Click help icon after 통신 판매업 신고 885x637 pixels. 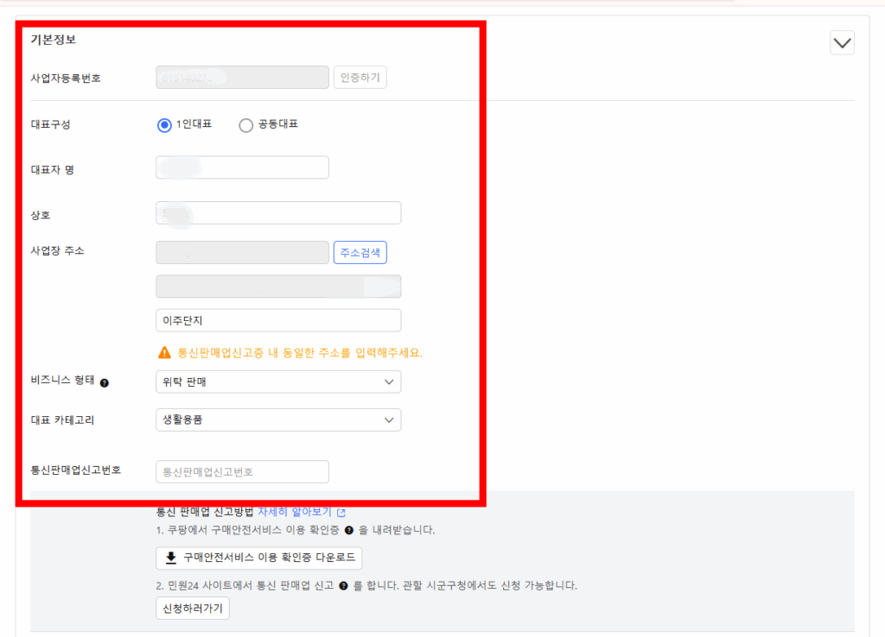point(343,586)
